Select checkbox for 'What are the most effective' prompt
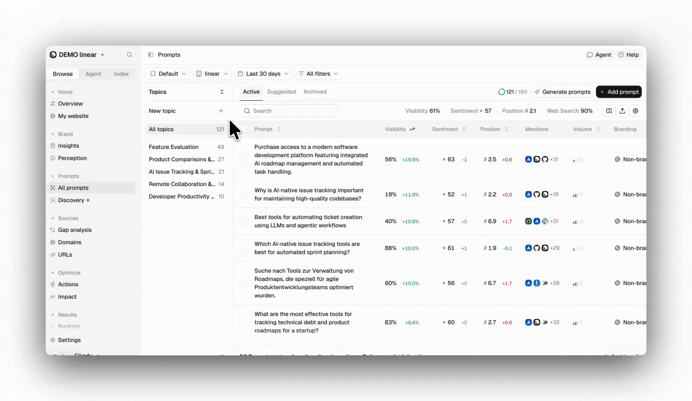 (243, 322)
